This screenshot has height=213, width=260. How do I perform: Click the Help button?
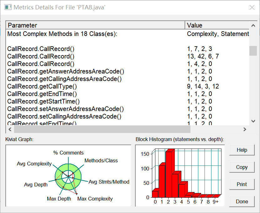point(242,150)
